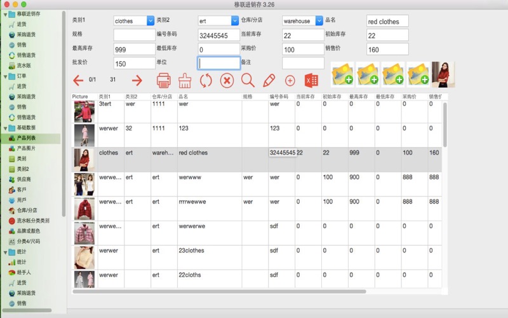Open the 类别1 clothes dropdown

150,20
